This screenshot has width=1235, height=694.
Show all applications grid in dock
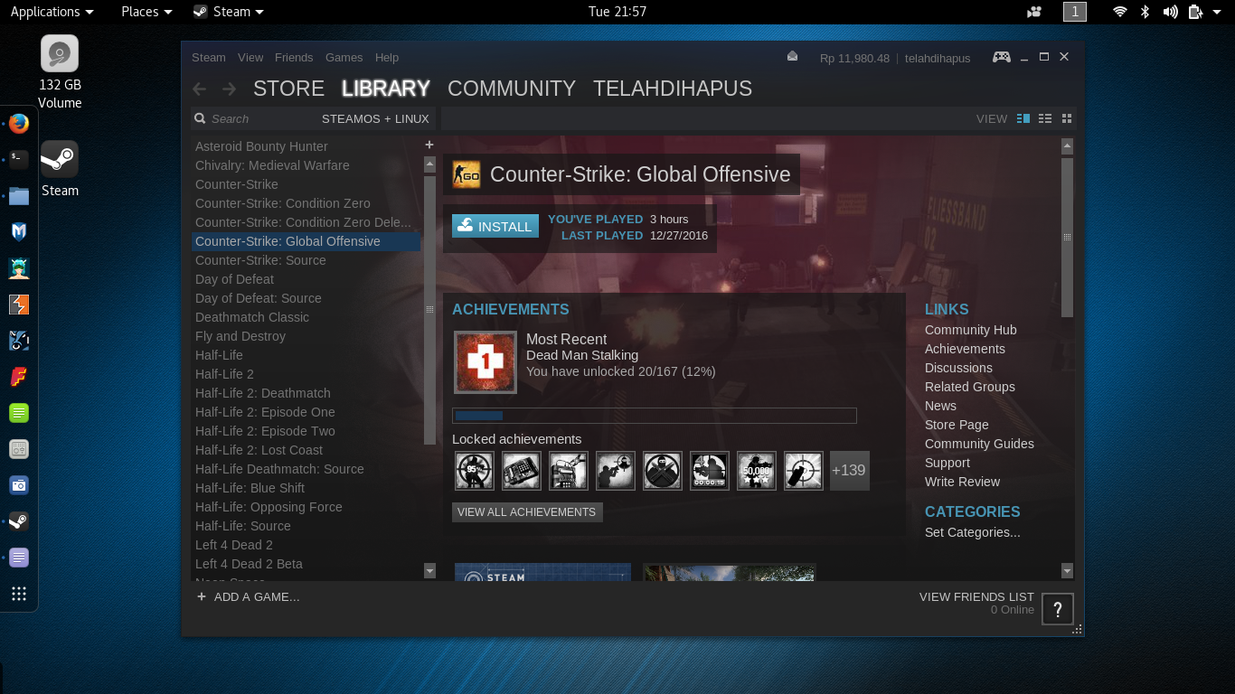coord(19,594)
